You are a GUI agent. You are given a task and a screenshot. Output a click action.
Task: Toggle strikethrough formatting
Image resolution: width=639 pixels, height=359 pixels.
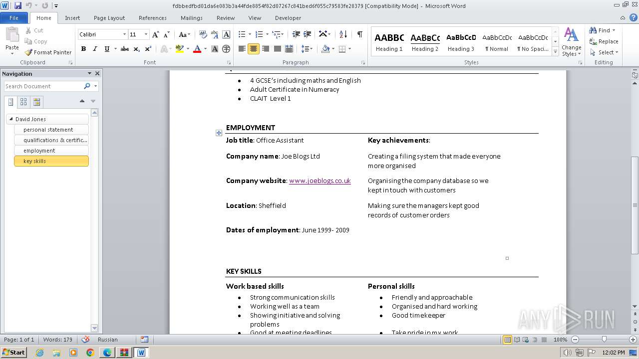[125, 49]
